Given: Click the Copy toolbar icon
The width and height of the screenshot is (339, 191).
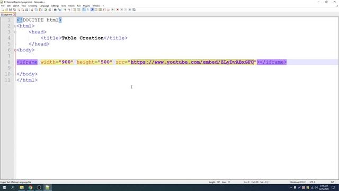Looking at the screenshot, I should pyautogui.click(x=36, y=10).
